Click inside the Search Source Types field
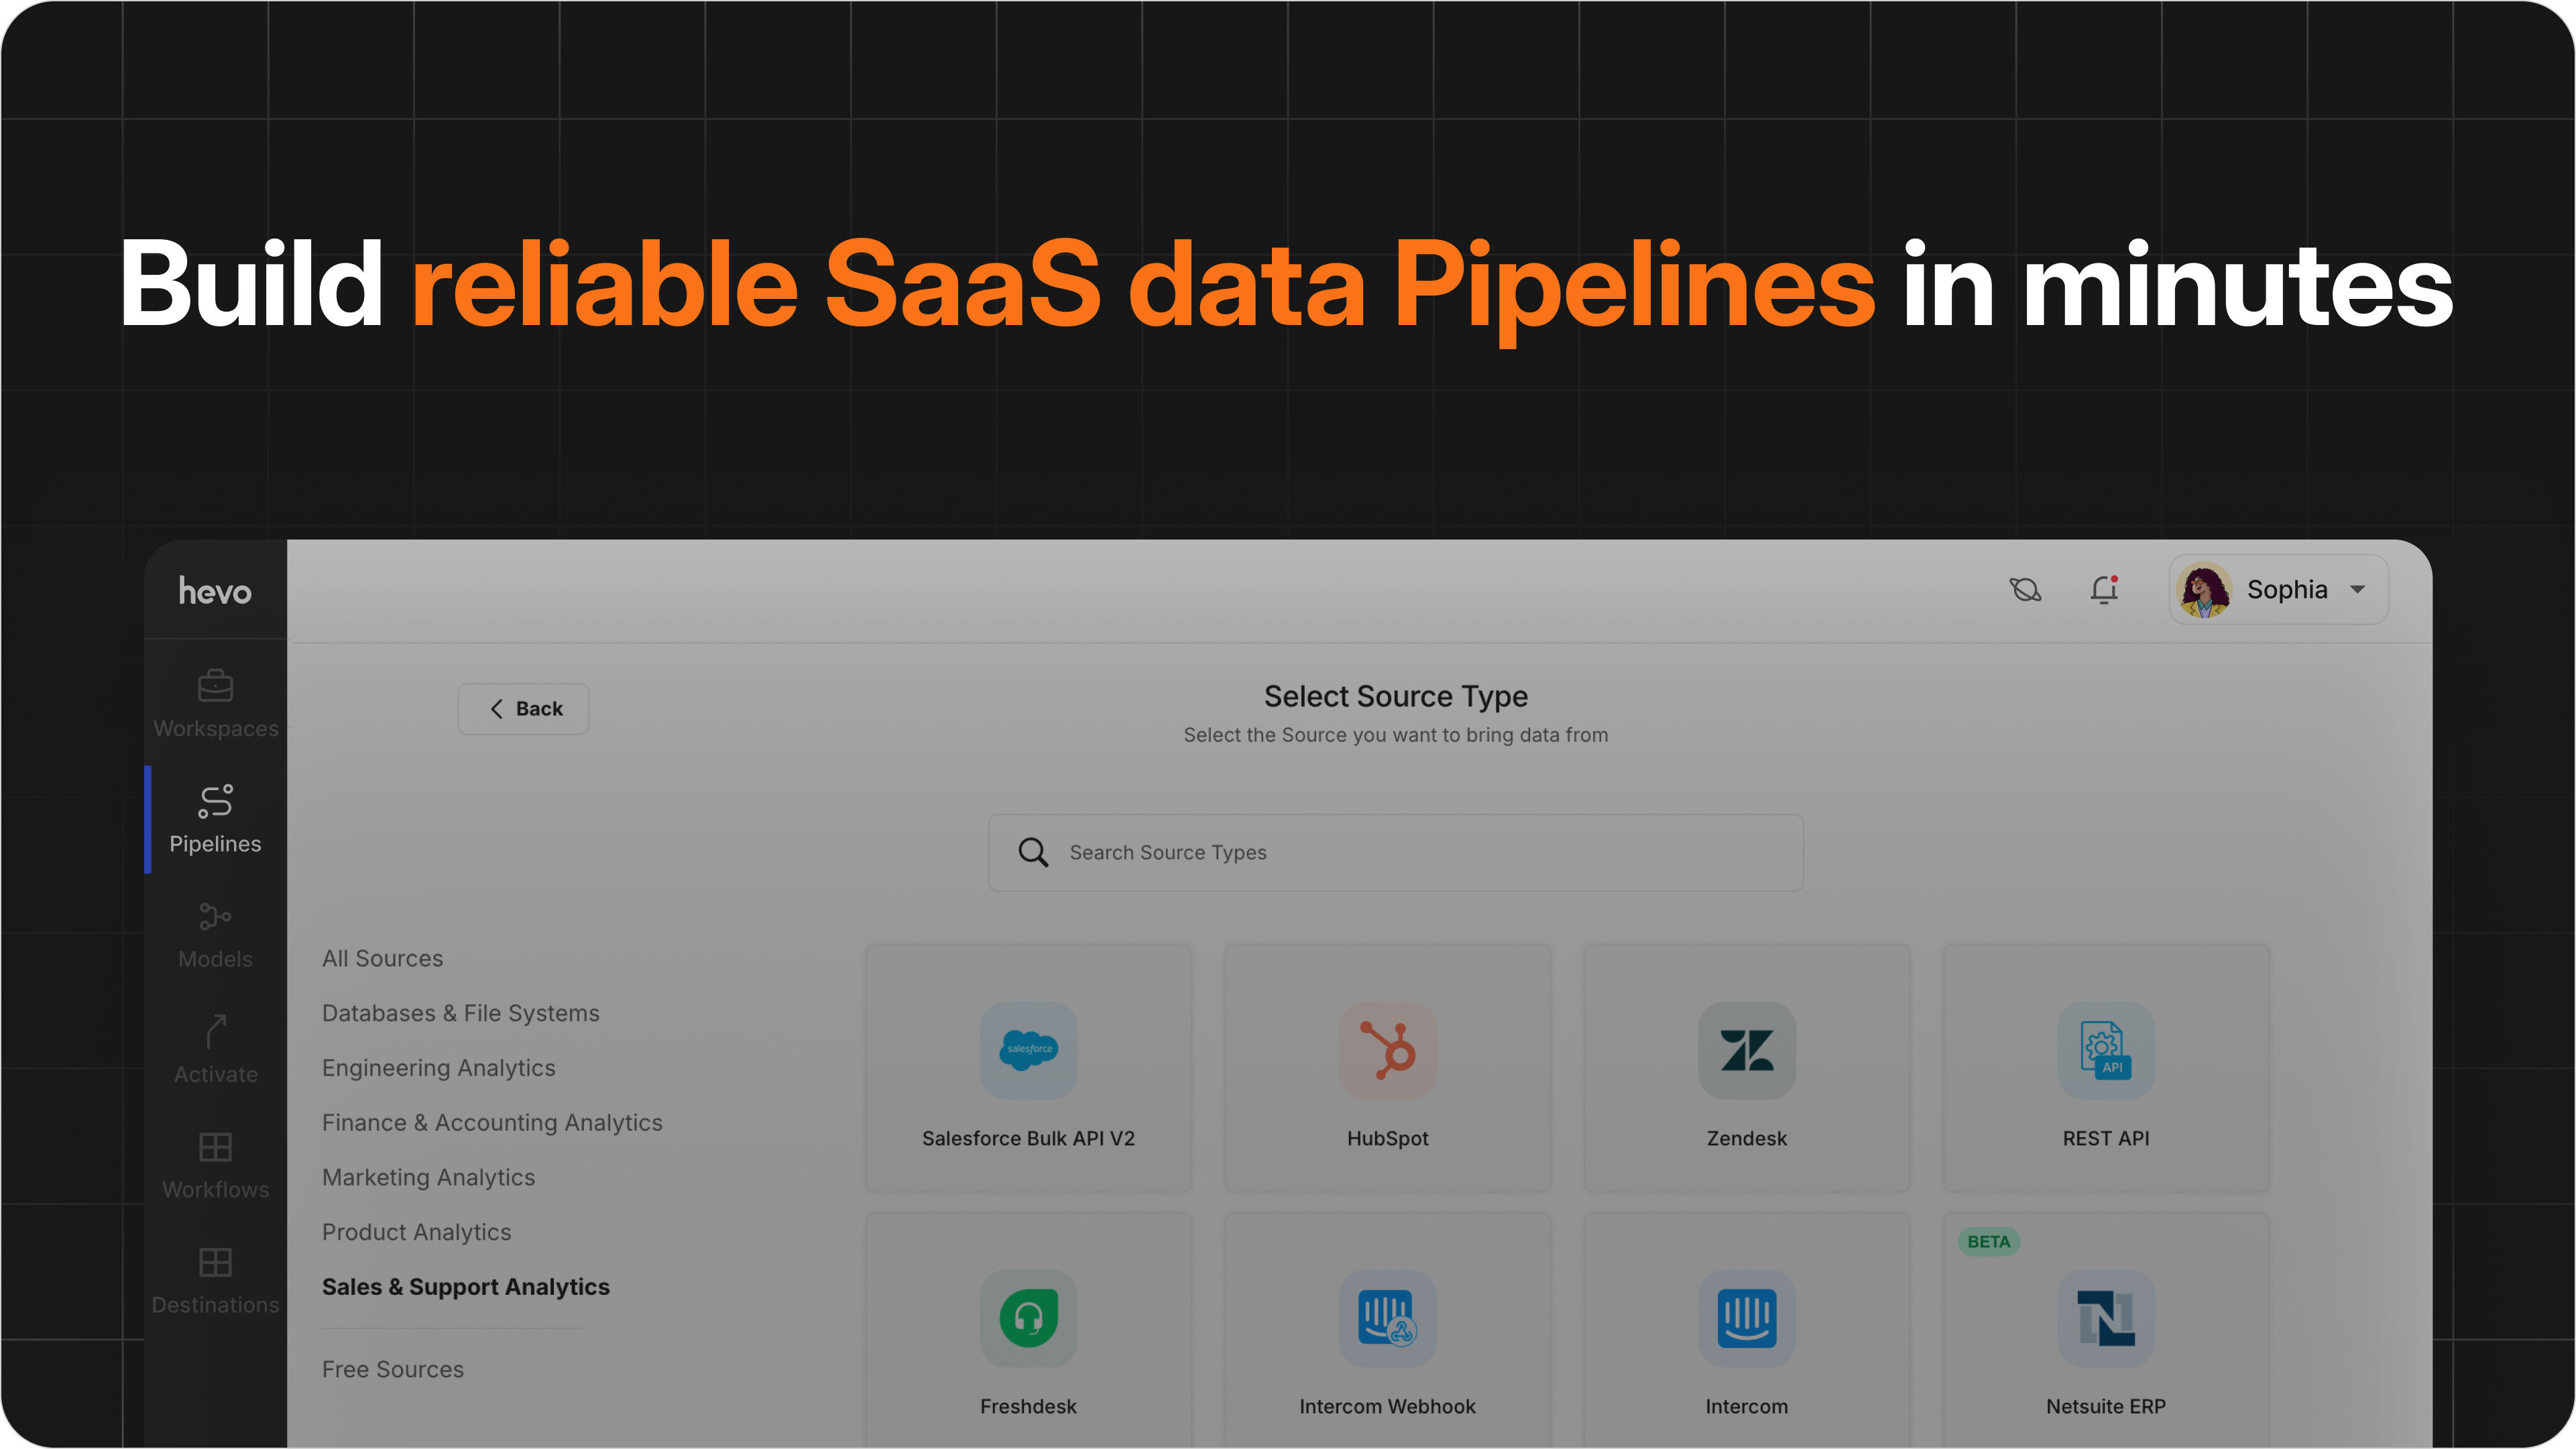This screenshot has width=2576, height=1449. 1394,853
